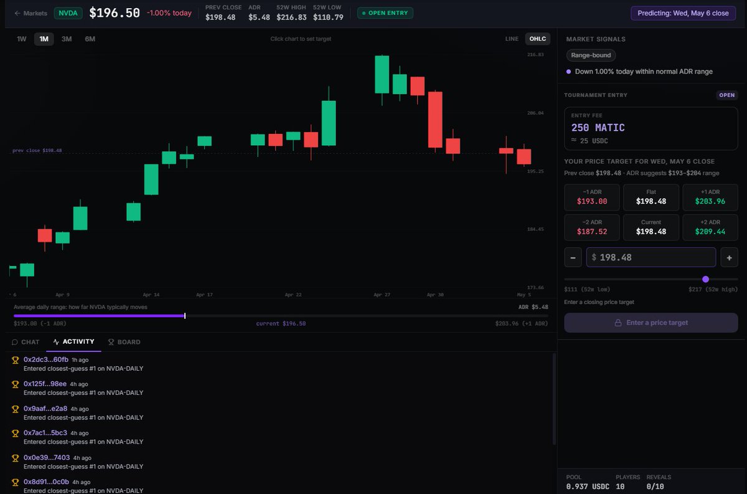This screenshot has height=494, width=747.
Task: Open the CHAT tab
Action: coord(26,342)
